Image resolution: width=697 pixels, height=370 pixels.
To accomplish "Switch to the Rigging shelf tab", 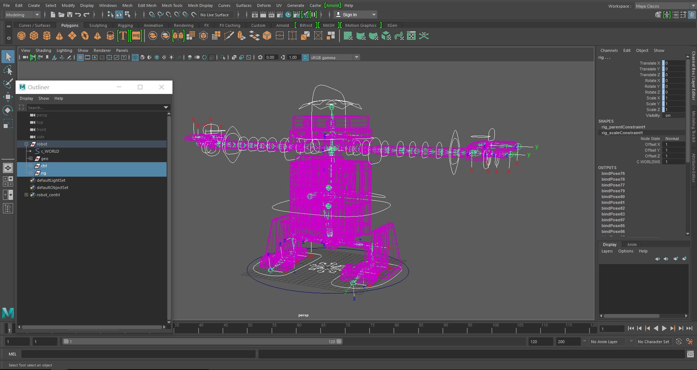I will pos(125,25).
